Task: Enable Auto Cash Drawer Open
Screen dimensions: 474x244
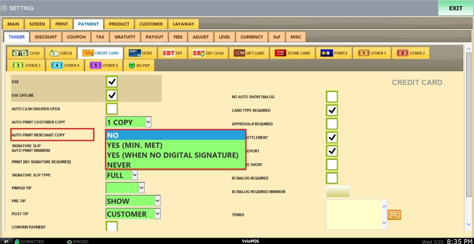Action: (x=112, y=109)
